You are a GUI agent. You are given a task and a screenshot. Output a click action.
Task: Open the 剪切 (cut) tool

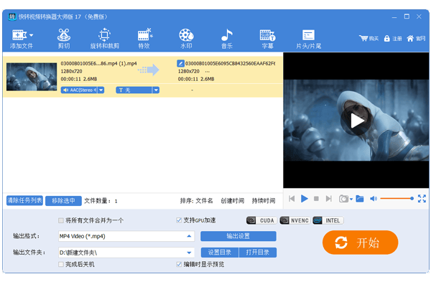pos(64,39)
